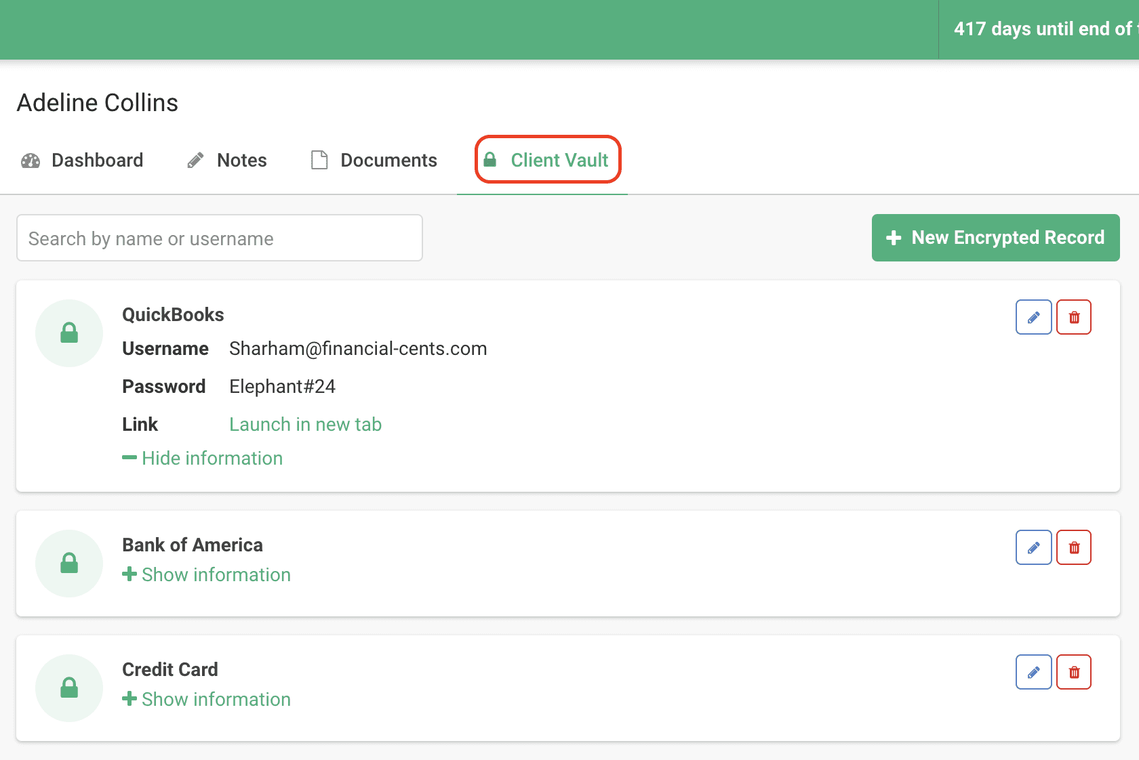The height and width of the screenshot is (760, 1139).
Task: Go to the Documents tab
Action: (374, 161)
